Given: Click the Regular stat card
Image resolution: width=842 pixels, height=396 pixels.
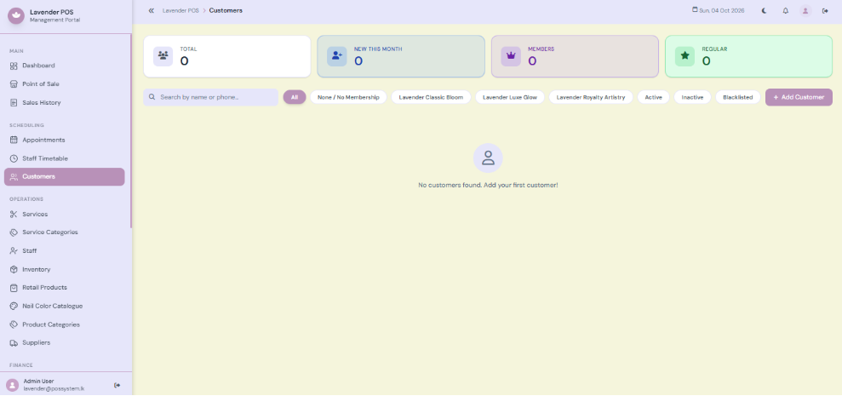Looking at the screenshot, I should (x=748, y=56).
